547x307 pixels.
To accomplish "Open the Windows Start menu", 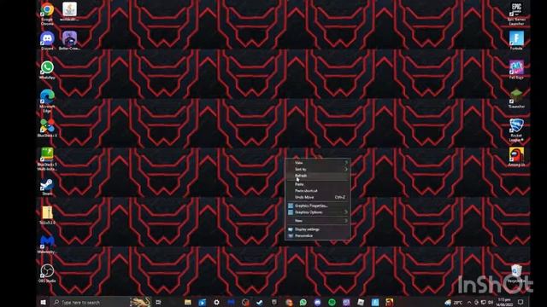I will point(44,302).
